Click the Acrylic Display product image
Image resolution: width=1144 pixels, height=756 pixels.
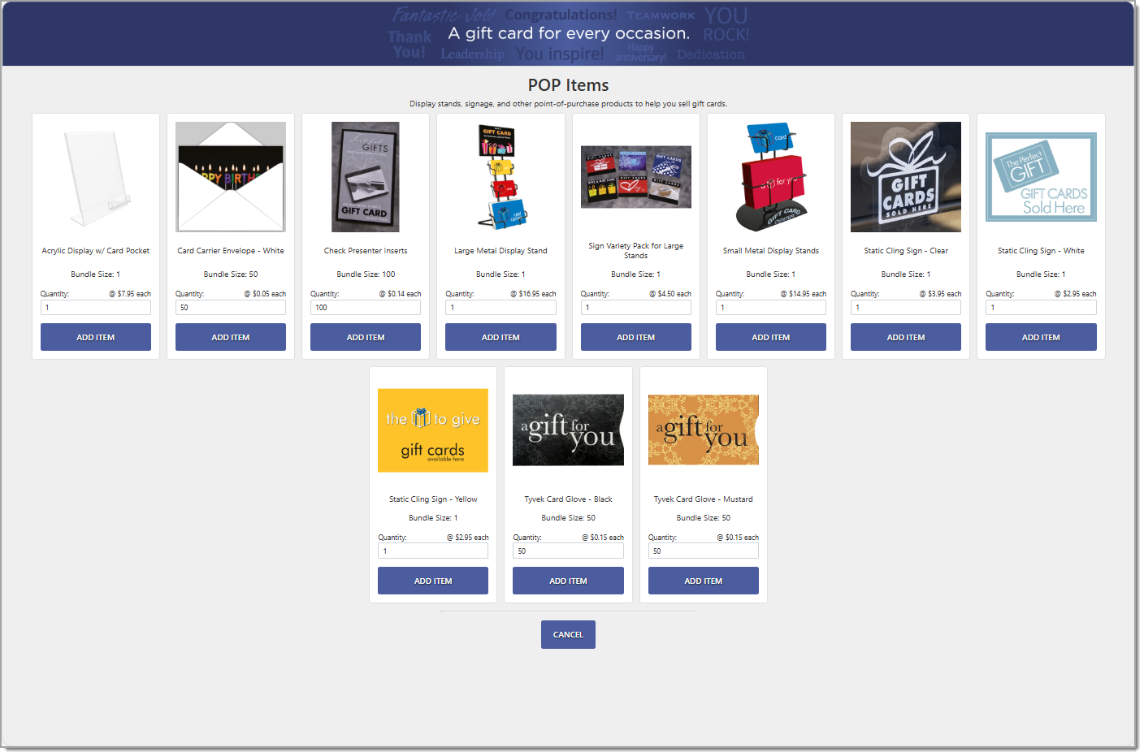pyautogui.click(x=96, y=177)
